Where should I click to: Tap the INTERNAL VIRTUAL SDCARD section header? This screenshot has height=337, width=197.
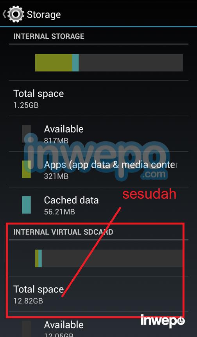pos(63,232)
